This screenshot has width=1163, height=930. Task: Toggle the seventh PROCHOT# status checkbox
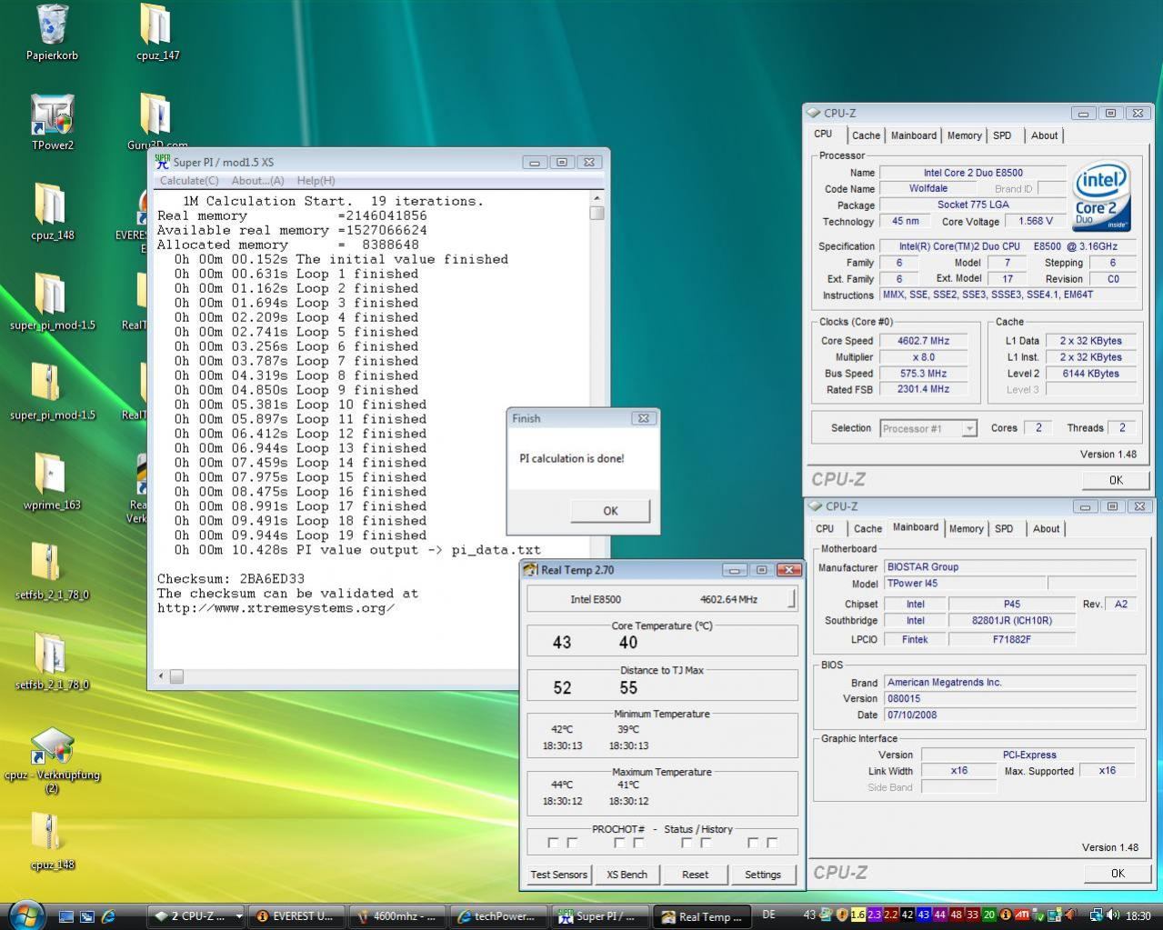tap(753, 843)
